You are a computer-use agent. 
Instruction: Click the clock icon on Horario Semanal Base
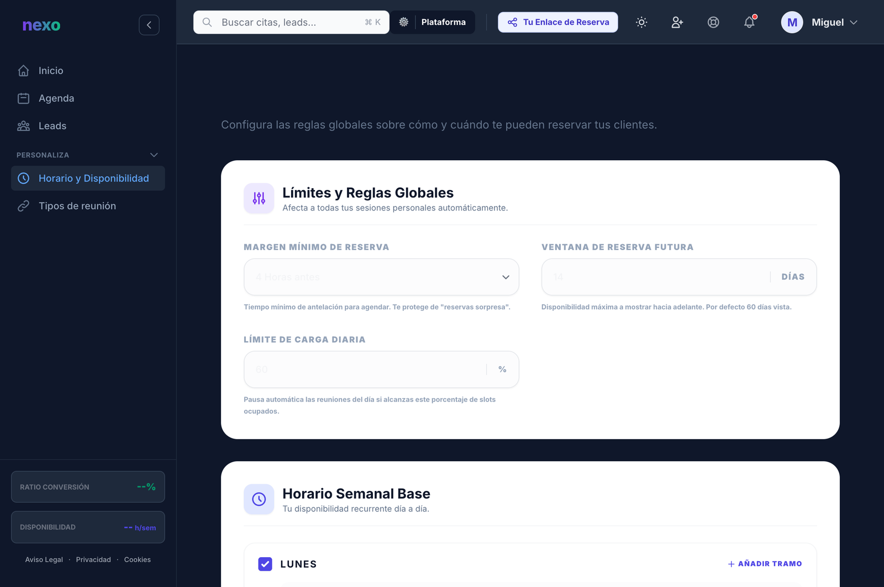pos(259,499)
